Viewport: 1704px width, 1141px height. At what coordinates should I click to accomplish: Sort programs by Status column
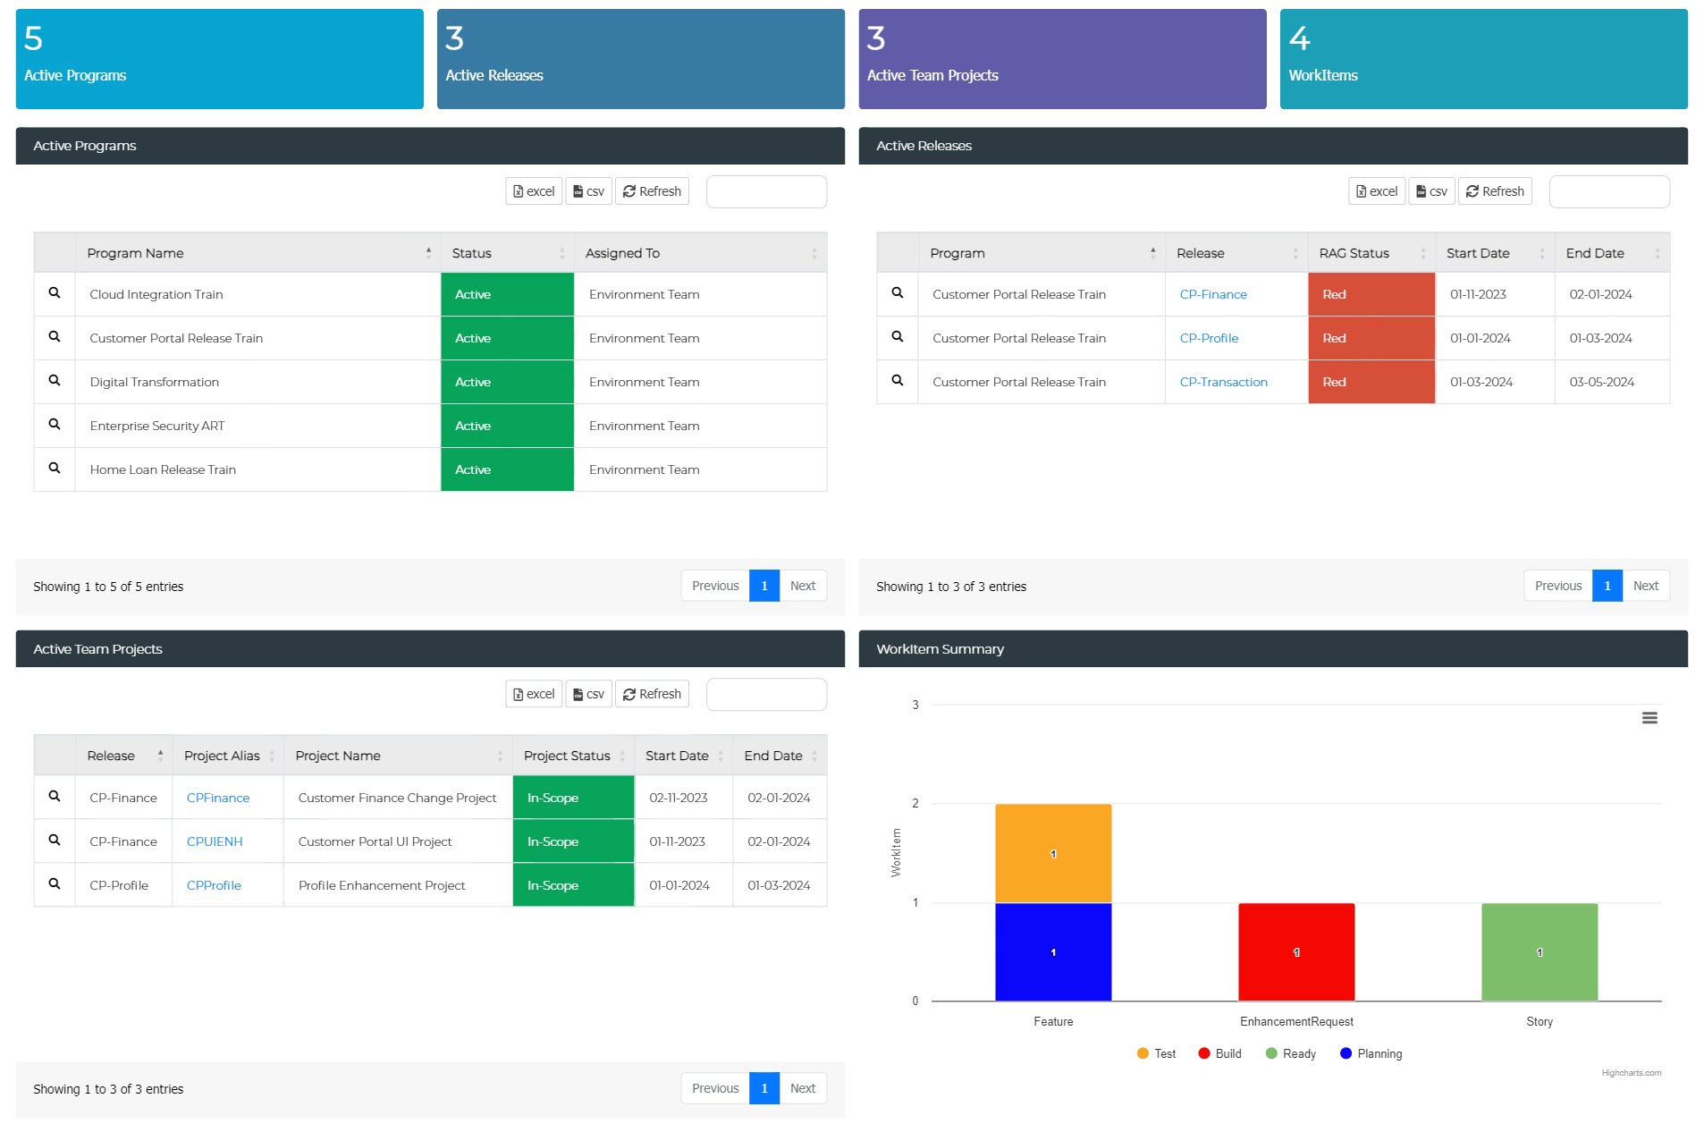pyautogui.click(x=507, y=253)
